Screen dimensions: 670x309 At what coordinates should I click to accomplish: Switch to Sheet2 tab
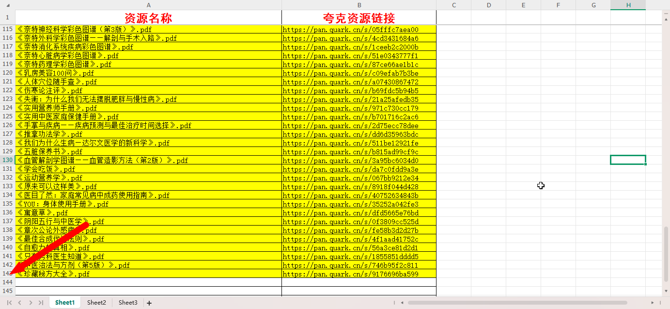tap(96, 303)
